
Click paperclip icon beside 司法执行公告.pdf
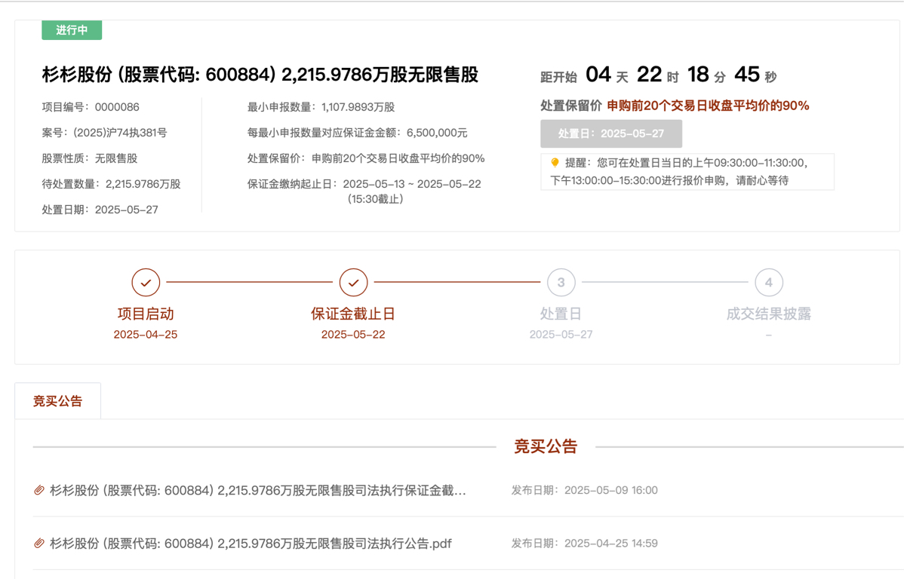[39, 544]
